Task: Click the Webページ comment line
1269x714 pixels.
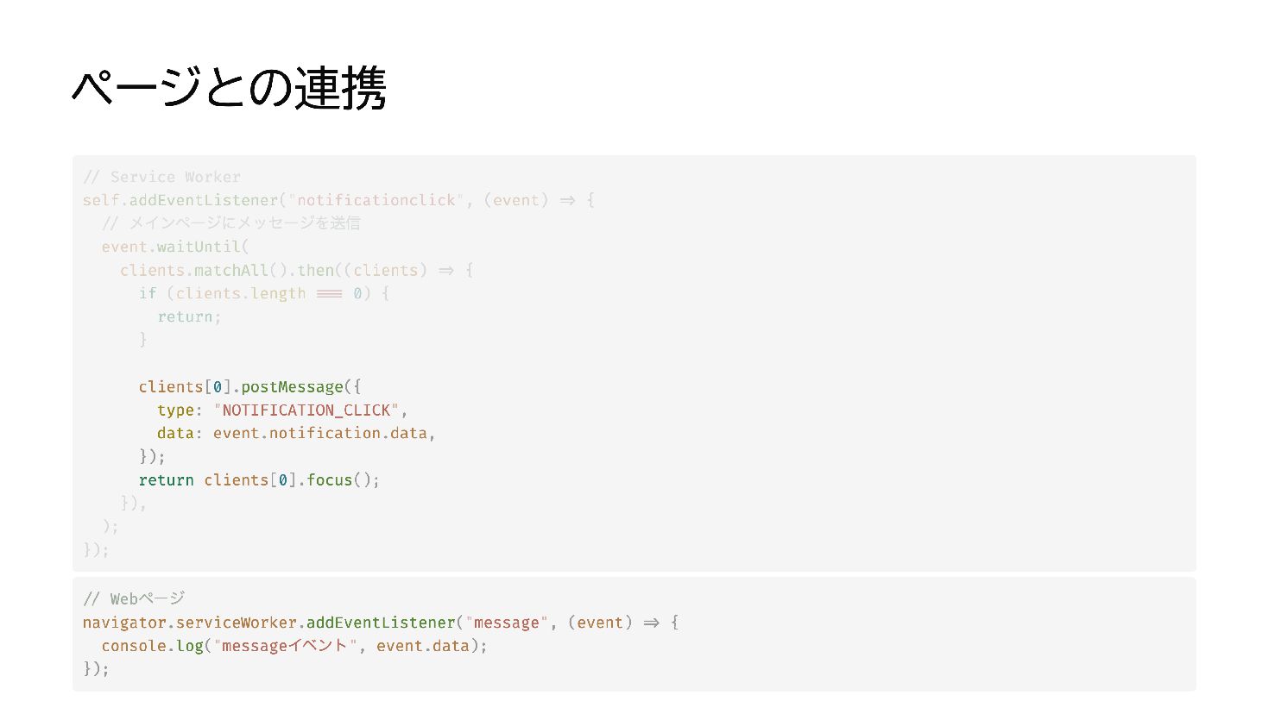Action: click(x=134, y=598)
